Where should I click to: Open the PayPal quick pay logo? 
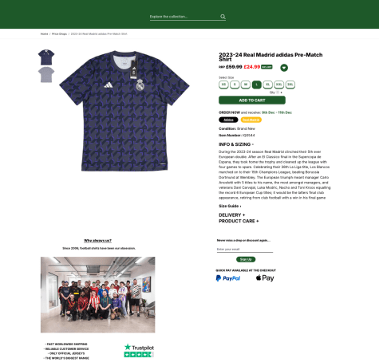228,278
